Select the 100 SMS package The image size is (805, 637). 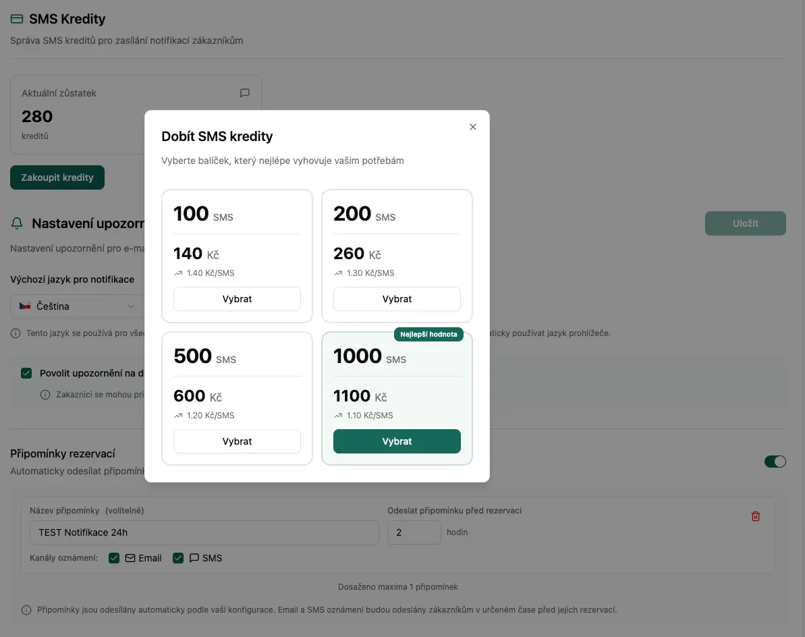pyautogui.click(x=237, y=299)
